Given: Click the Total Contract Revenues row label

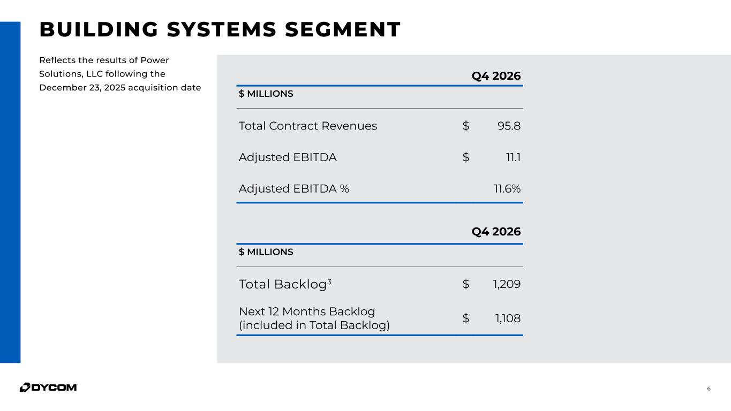Looking at the screenshot, I should [x=308, y=126].
